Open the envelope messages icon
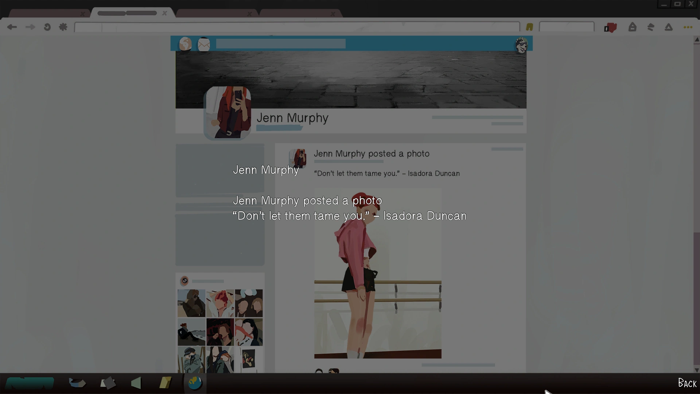The height and width of the screenshot is (394, 700). click(204, 45)
